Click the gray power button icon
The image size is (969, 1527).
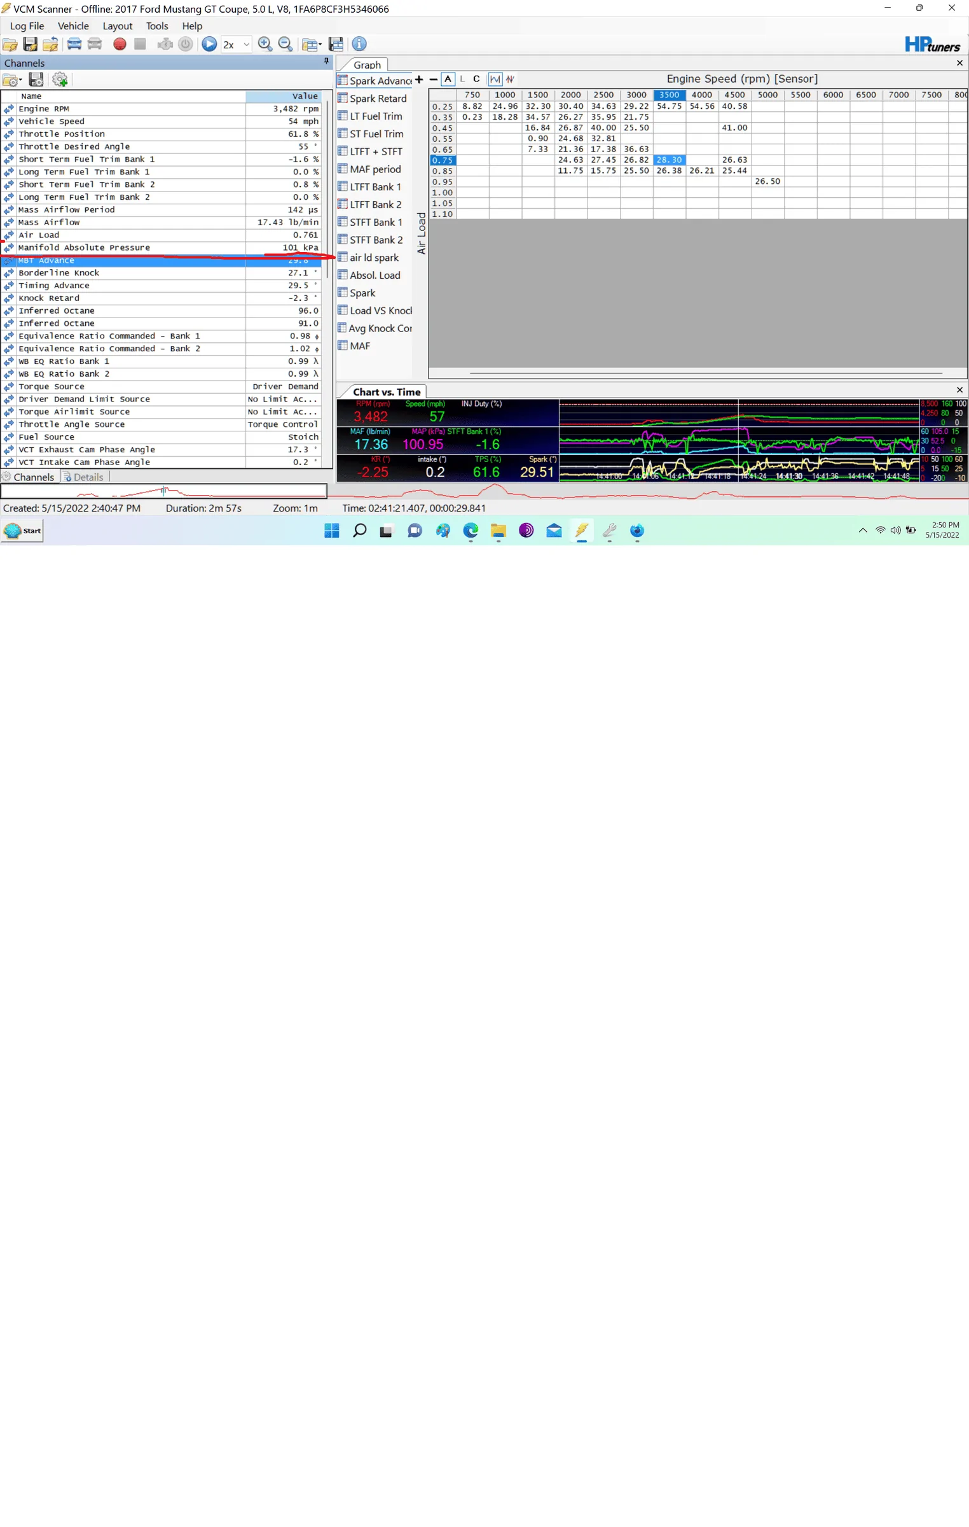(x=186, y=44)
